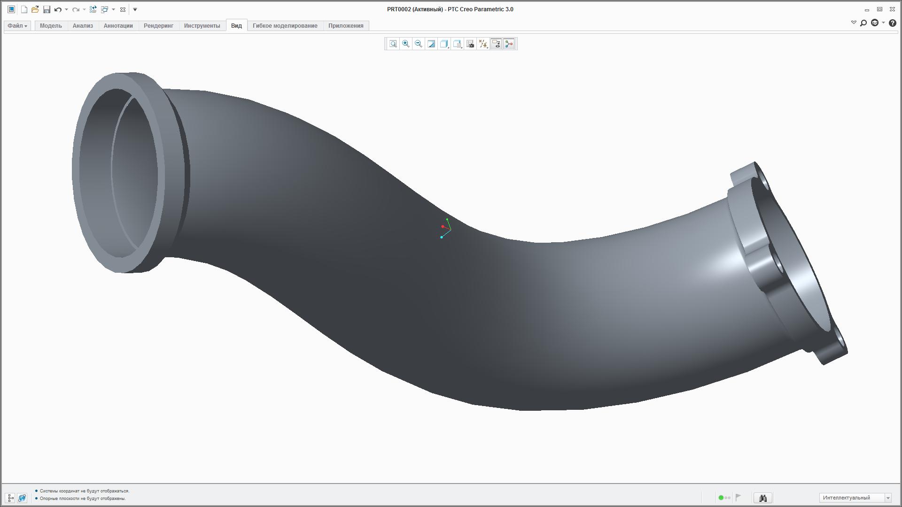Click the Save disk icon
Image resolution: width=902 pixels, height=507 pixels.
47,9
